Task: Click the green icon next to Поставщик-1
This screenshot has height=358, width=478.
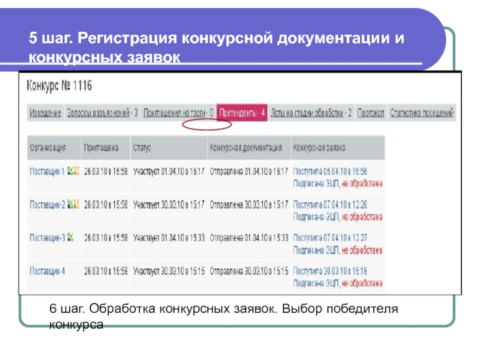Action: (70, 171)
